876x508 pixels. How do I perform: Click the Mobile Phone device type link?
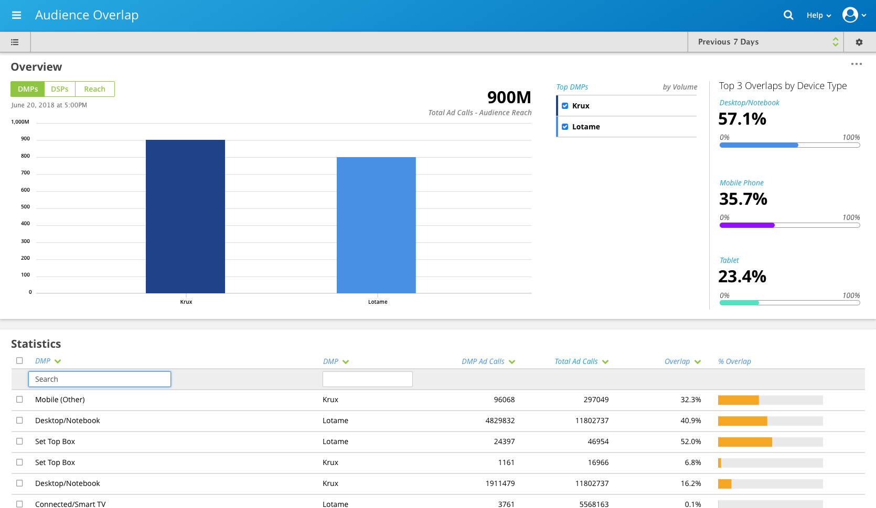pyautogui.click(x=741, y=183)
